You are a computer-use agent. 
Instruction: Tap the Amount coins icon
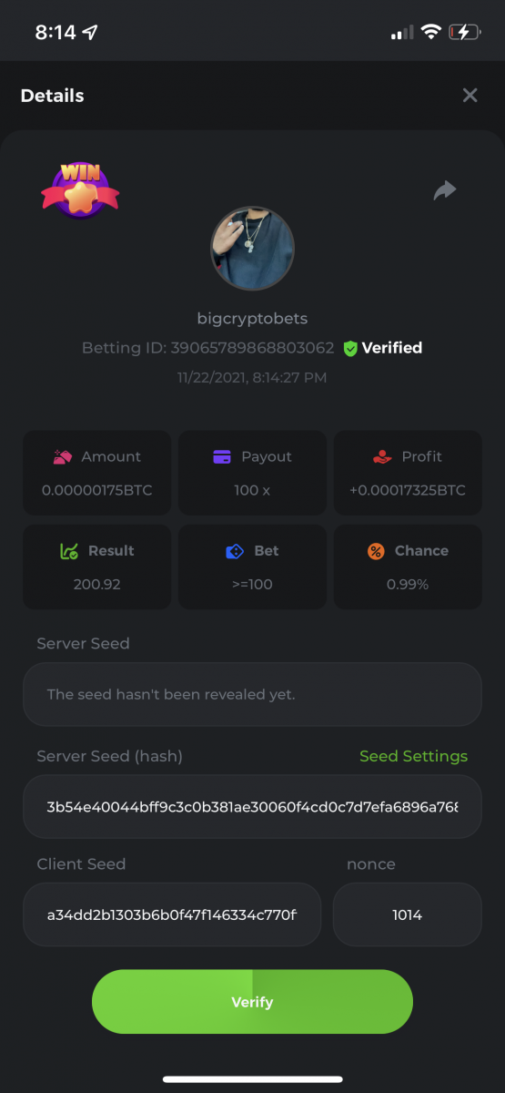pos(64,456)
